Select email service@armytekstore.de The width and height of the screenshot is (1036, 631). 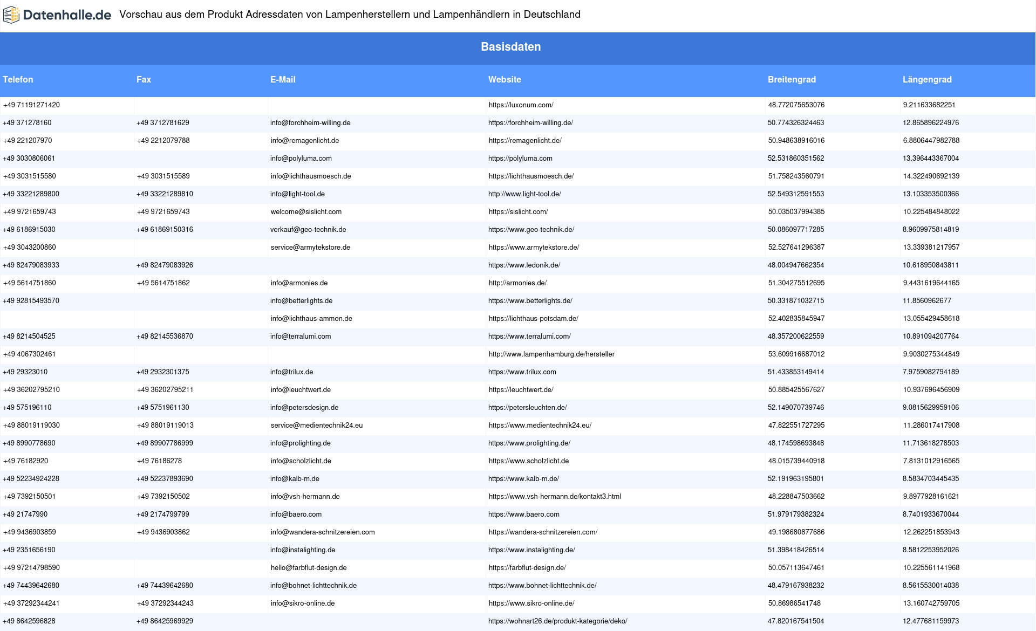[x=310, y=248]
